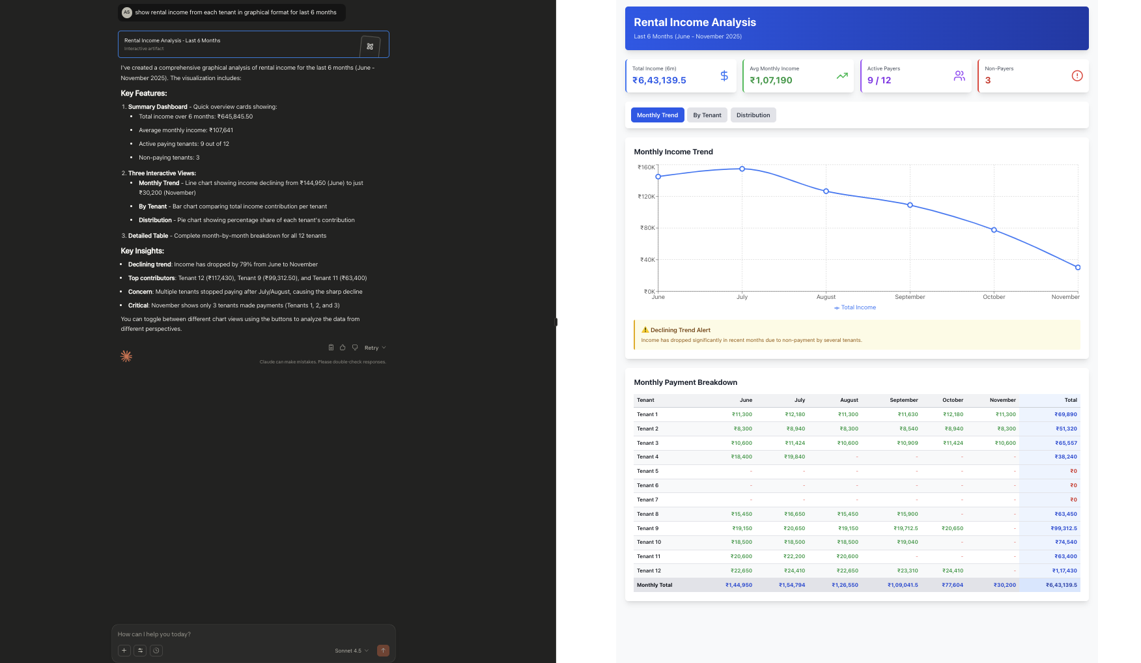The height and width of the screenshot is (663, 1141).
Task: Click the Retry button
Action: [x=371, y=347]
